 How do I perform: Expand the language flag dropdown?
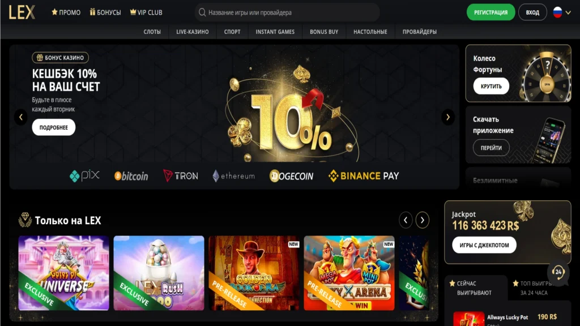click(x=562, y=12)
